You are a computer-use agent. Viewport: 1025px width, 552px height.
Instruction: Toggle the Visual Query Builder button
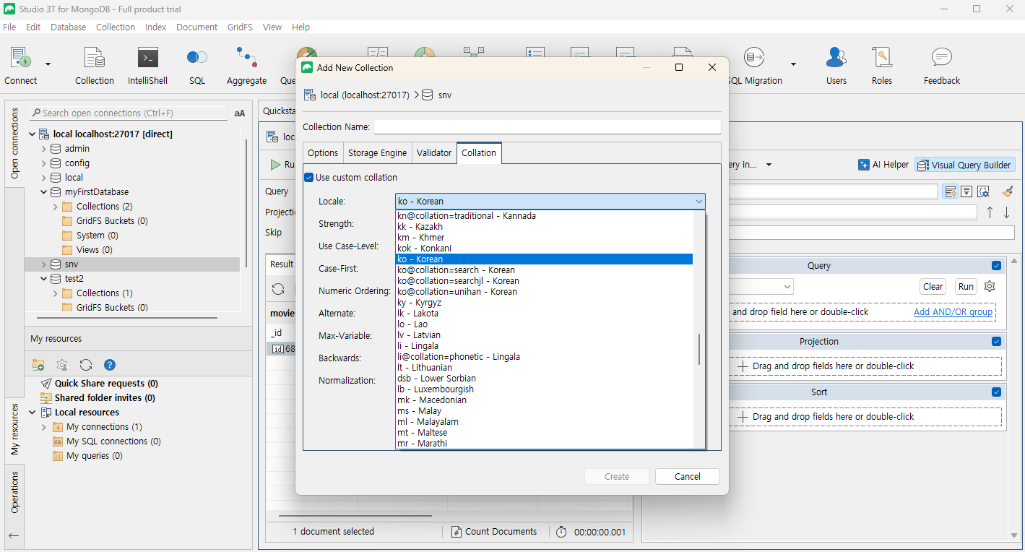click(x=965, y=165)
